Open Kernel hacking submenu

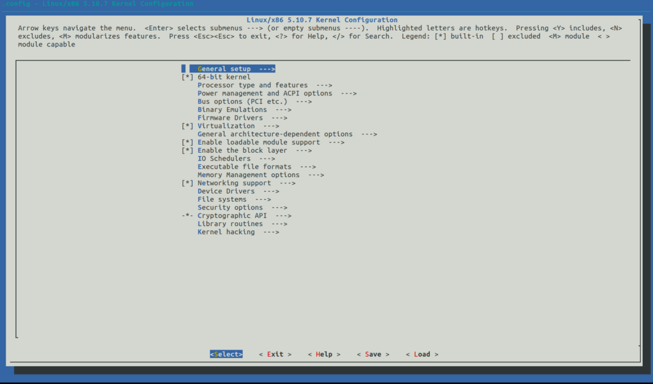pos(238,232)
